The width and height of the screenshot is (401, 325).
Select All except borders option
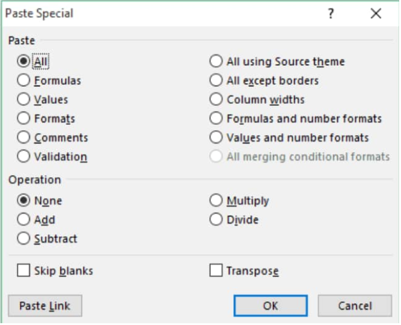click(217, 81)
